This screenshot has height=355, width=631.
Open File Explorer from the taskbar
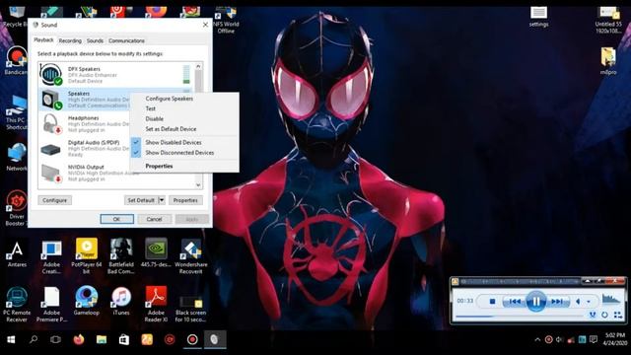tap(102, 339)
